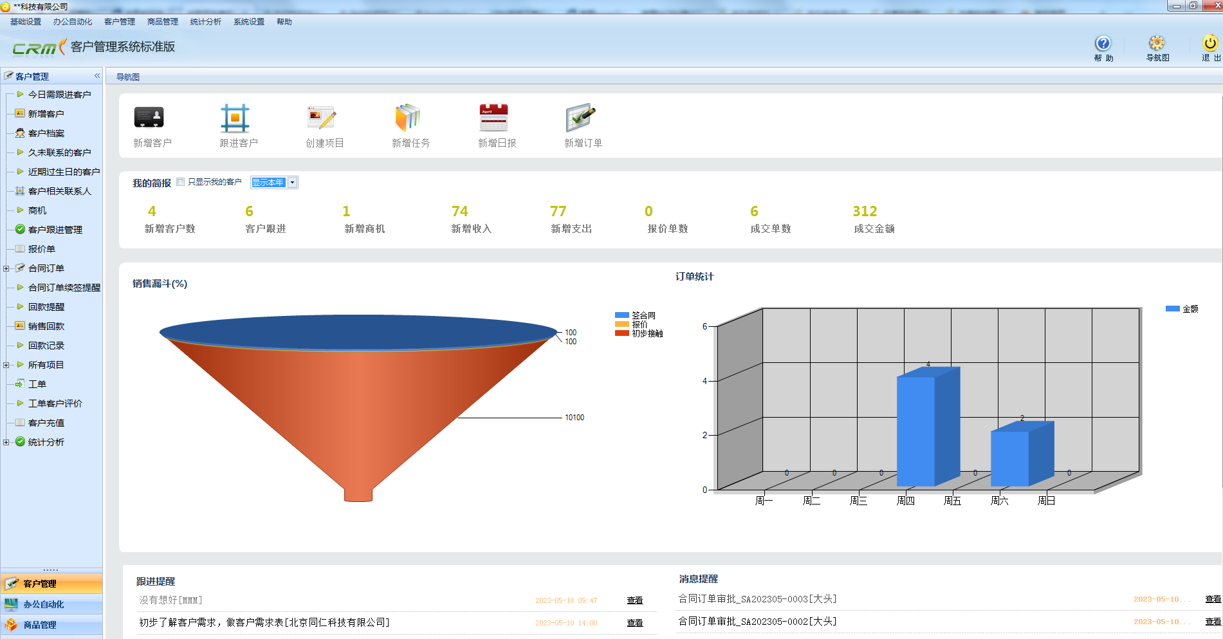Open the 新增日报 calendar icon

[x=493, y=118]
